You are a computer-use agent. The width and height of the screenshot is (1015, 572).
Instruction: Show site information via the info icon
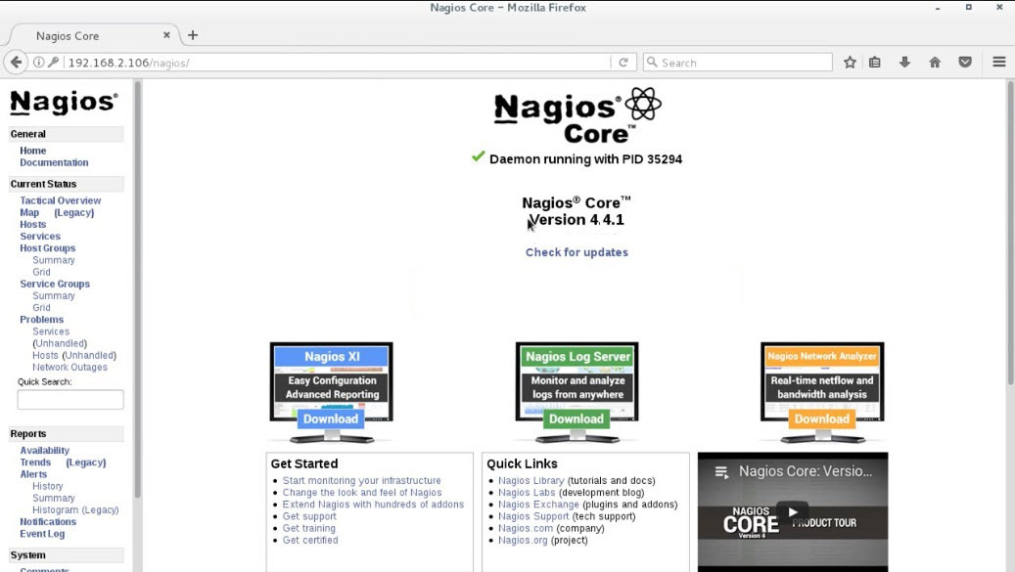(x=39, y=62)
